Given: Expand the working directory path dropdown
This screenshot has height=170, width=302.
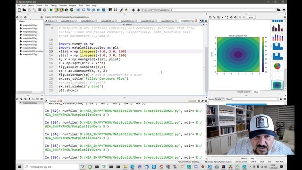Looking at the screenshot, I should coord(275,10).
